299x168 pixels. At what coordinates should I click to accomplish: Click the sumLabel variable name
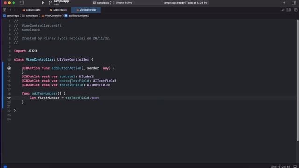(67, 77)
